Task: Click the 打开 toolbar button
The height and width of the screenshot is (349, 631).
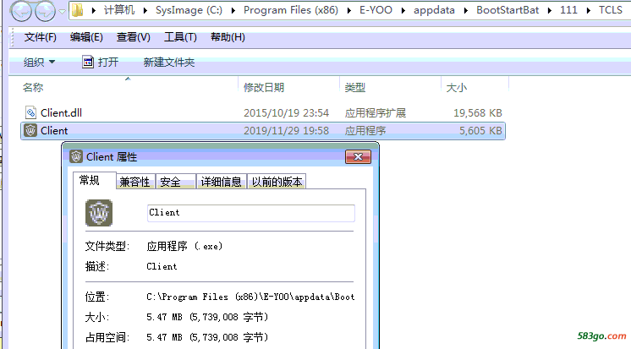Action: pyautogui.click(x=100, y=62)
